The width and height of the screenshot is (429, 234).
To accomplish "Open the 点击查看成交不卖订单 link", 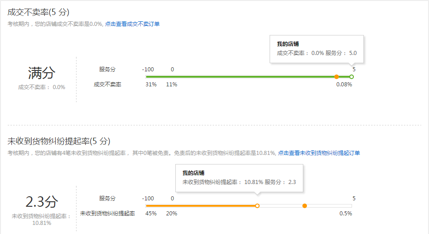I will coord(132,24).
